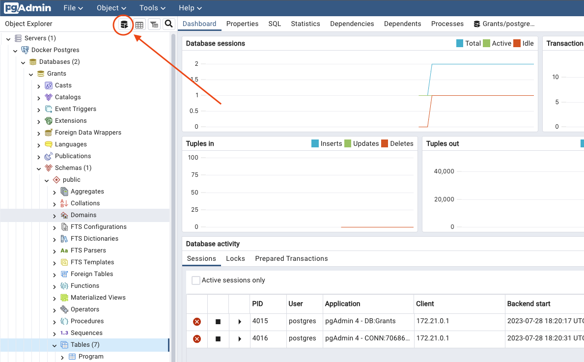This screenshot has width=584, height=362.
Task: Click the Casts node icon
Action: [x=49, y=85]
